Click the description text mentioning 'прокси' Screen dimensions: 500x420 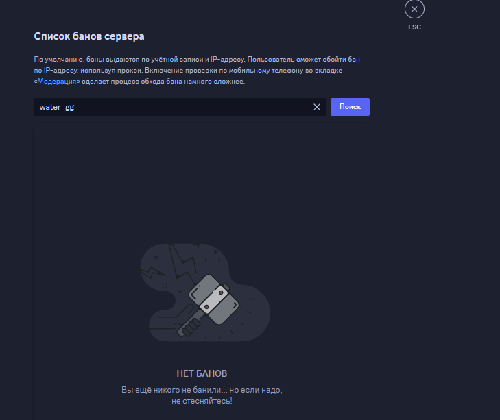pos(117,71)
